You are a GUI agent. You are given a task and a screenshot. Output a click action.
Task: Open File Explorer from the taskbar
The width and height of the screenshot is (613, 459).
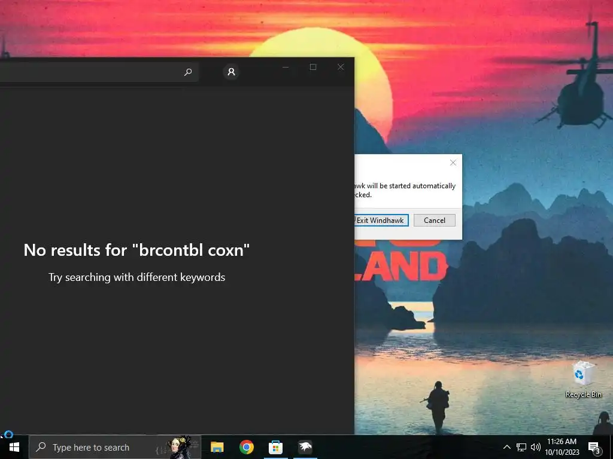[x=217, y=447]
